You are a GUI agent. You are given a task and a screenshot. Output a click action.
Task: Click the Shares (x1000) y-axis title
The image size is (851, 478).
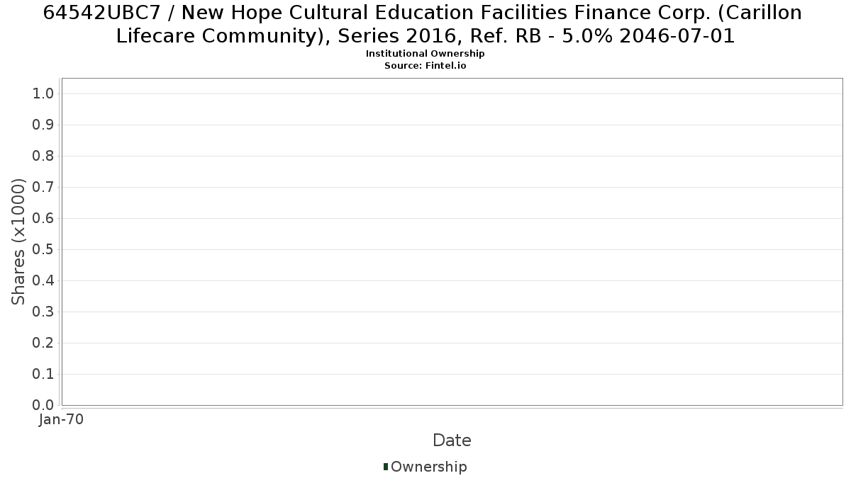(18, 242)
